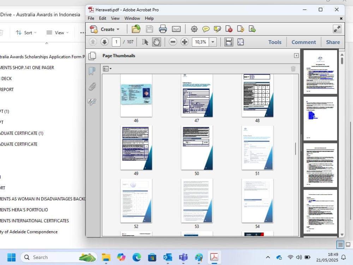Select page 47 thumbnail
The height and width of the screenshot is (265, 353).
(197, 95)
